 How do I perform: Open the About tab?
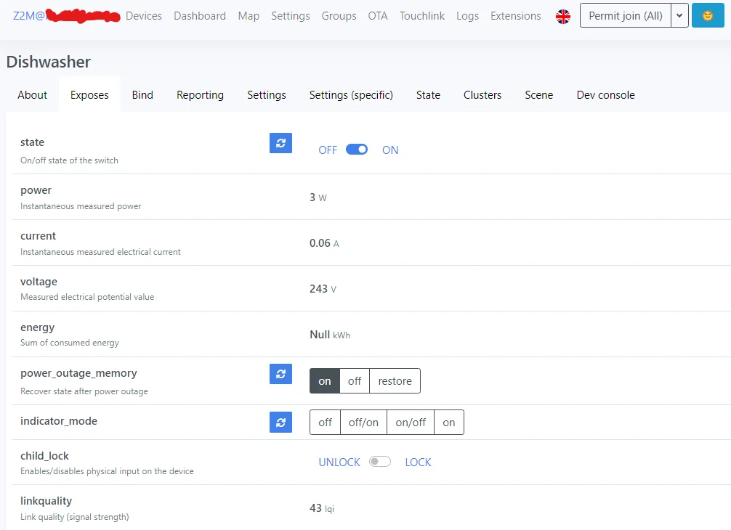click(32, 95)
